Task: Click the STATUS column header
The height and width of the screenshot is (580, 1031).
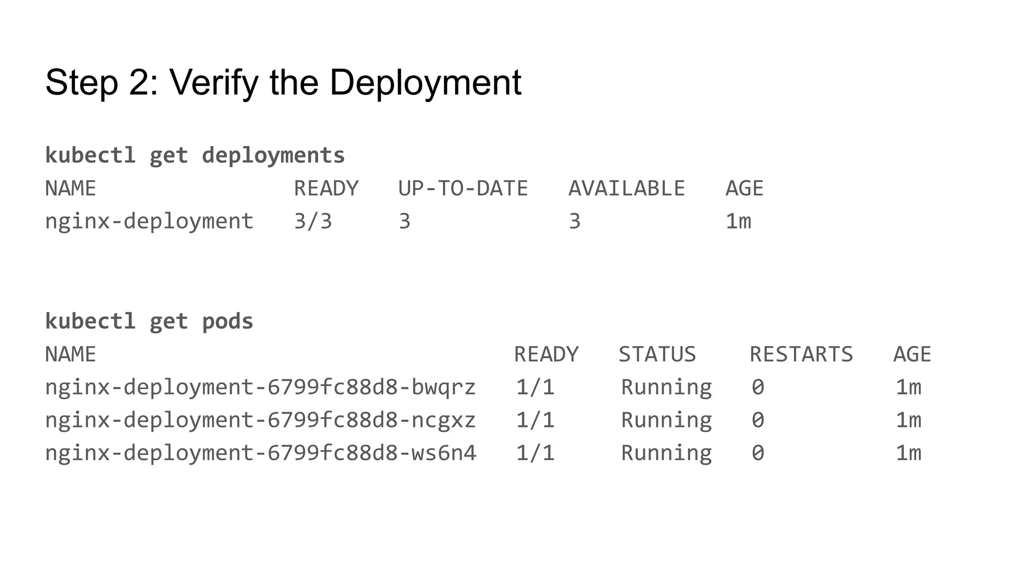Action: tap(657, 354)
